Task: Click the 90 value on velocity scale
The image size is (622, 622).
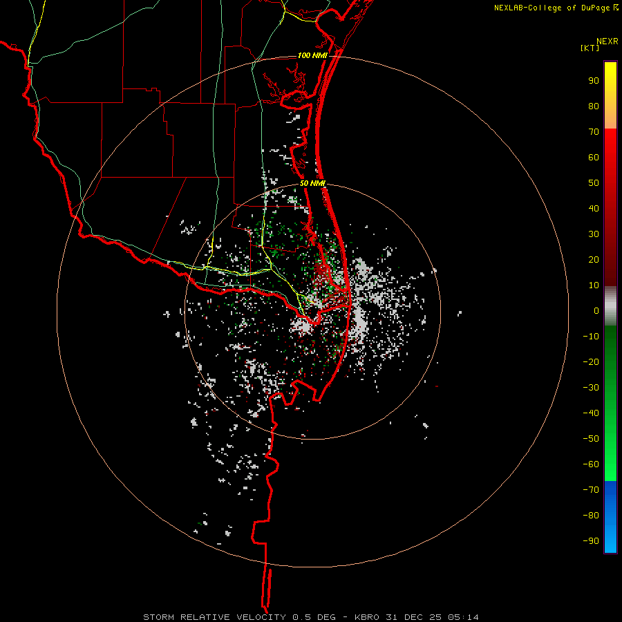Action: [594, 81]
